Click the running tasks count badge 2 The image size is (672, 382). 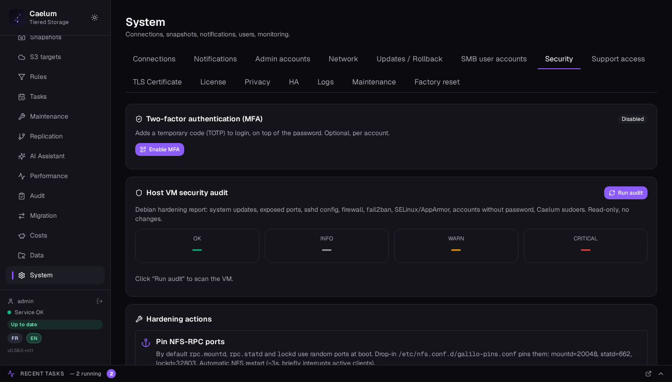pyautogui.click(x=111, y=374)
